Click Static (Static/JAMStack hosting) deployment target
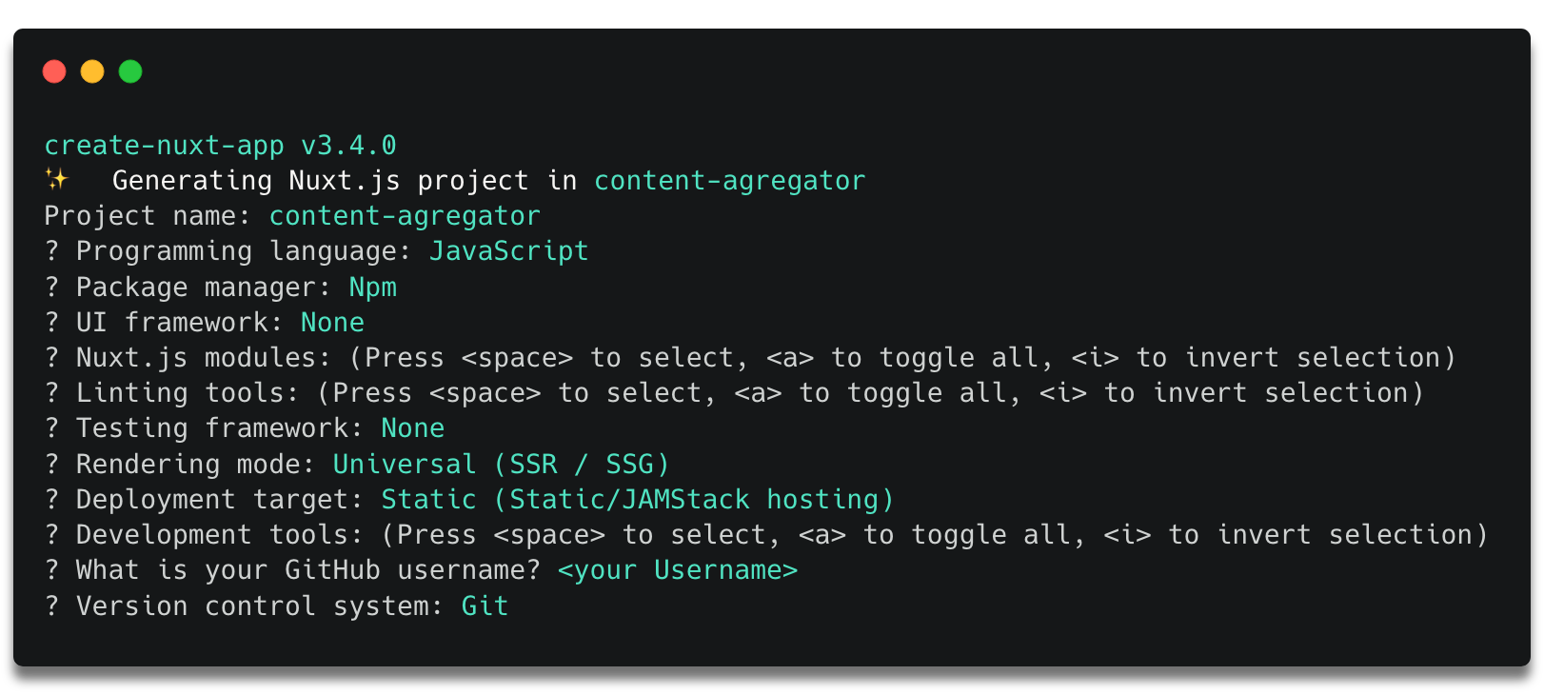 click(x=638, y=500)
